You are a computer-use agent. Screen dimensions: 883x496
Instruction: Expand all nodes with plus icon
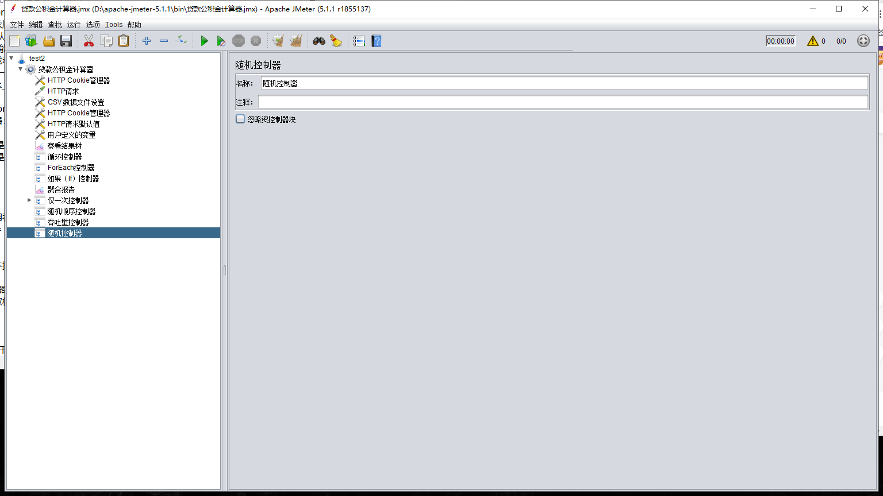(x=147, y=41)
